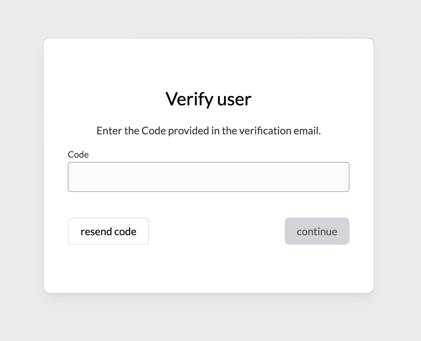
Task: Click the word 'user' in the title
Action: (x=234, y=99)
